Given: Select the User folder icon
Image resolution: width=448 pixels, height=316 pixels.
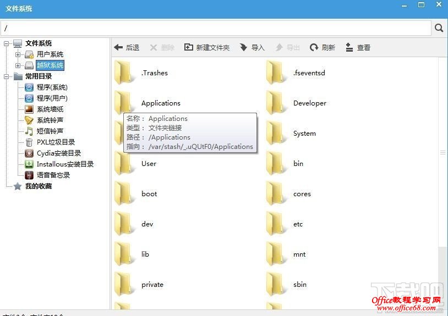Looking at the screenshot, I should 124,163.
